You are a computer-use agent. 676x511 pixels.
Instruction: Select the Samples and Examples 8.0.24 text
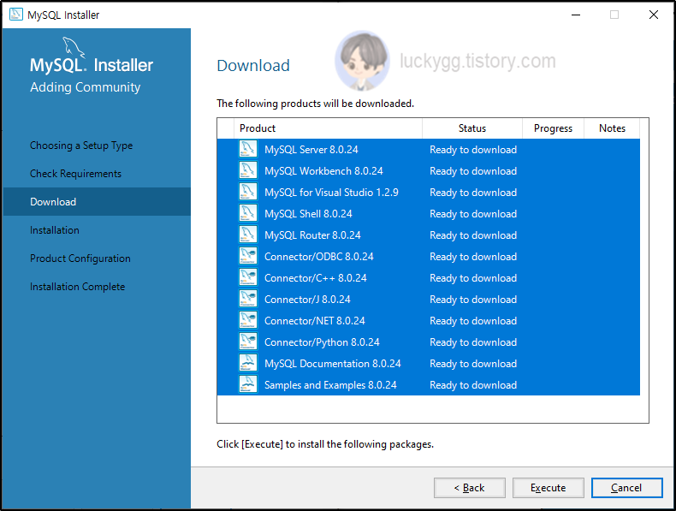[330, 385]
